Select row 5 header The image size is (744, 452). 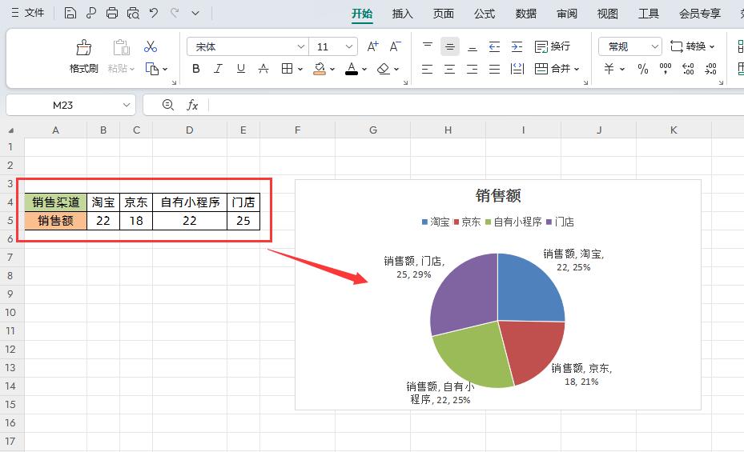10,220
